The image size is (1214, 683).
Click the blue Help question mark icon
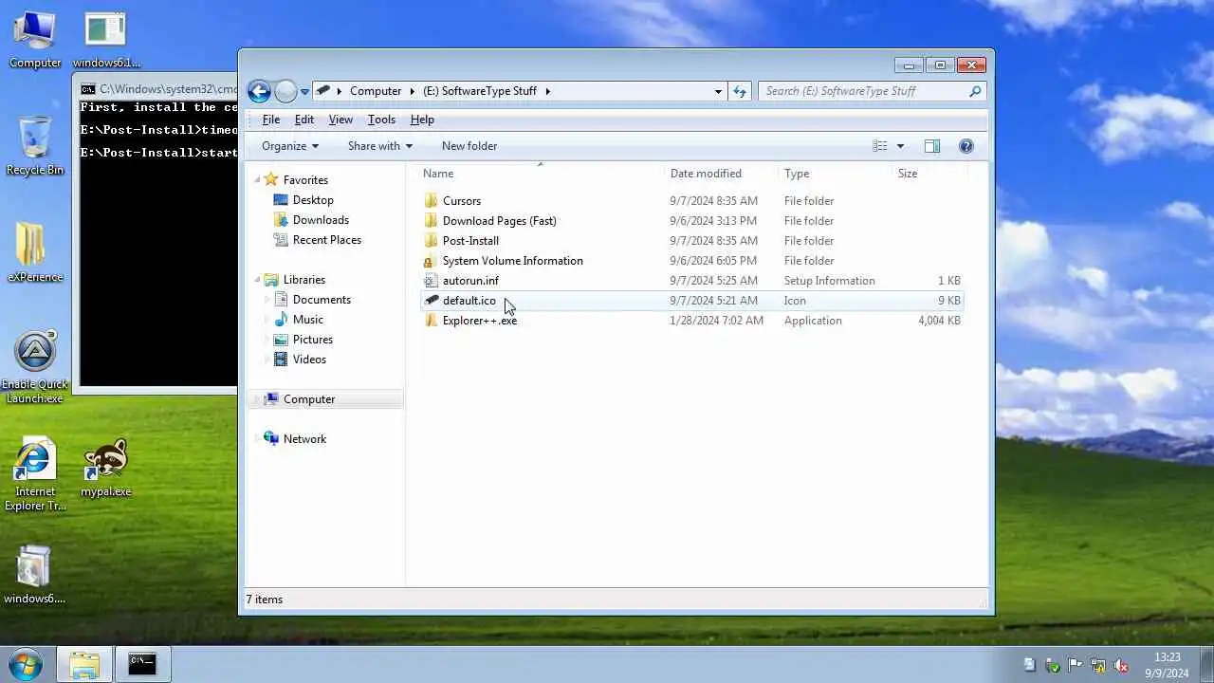pyautogui.click(x=966, y=146)
